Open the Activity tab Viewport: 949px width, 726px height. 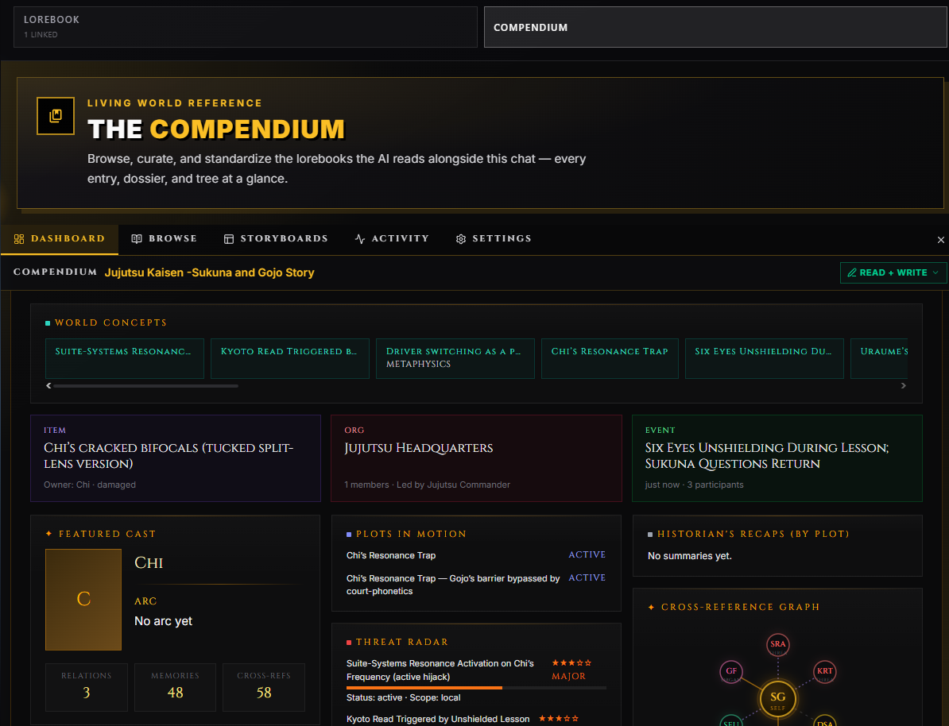click(x=392, y=239)
